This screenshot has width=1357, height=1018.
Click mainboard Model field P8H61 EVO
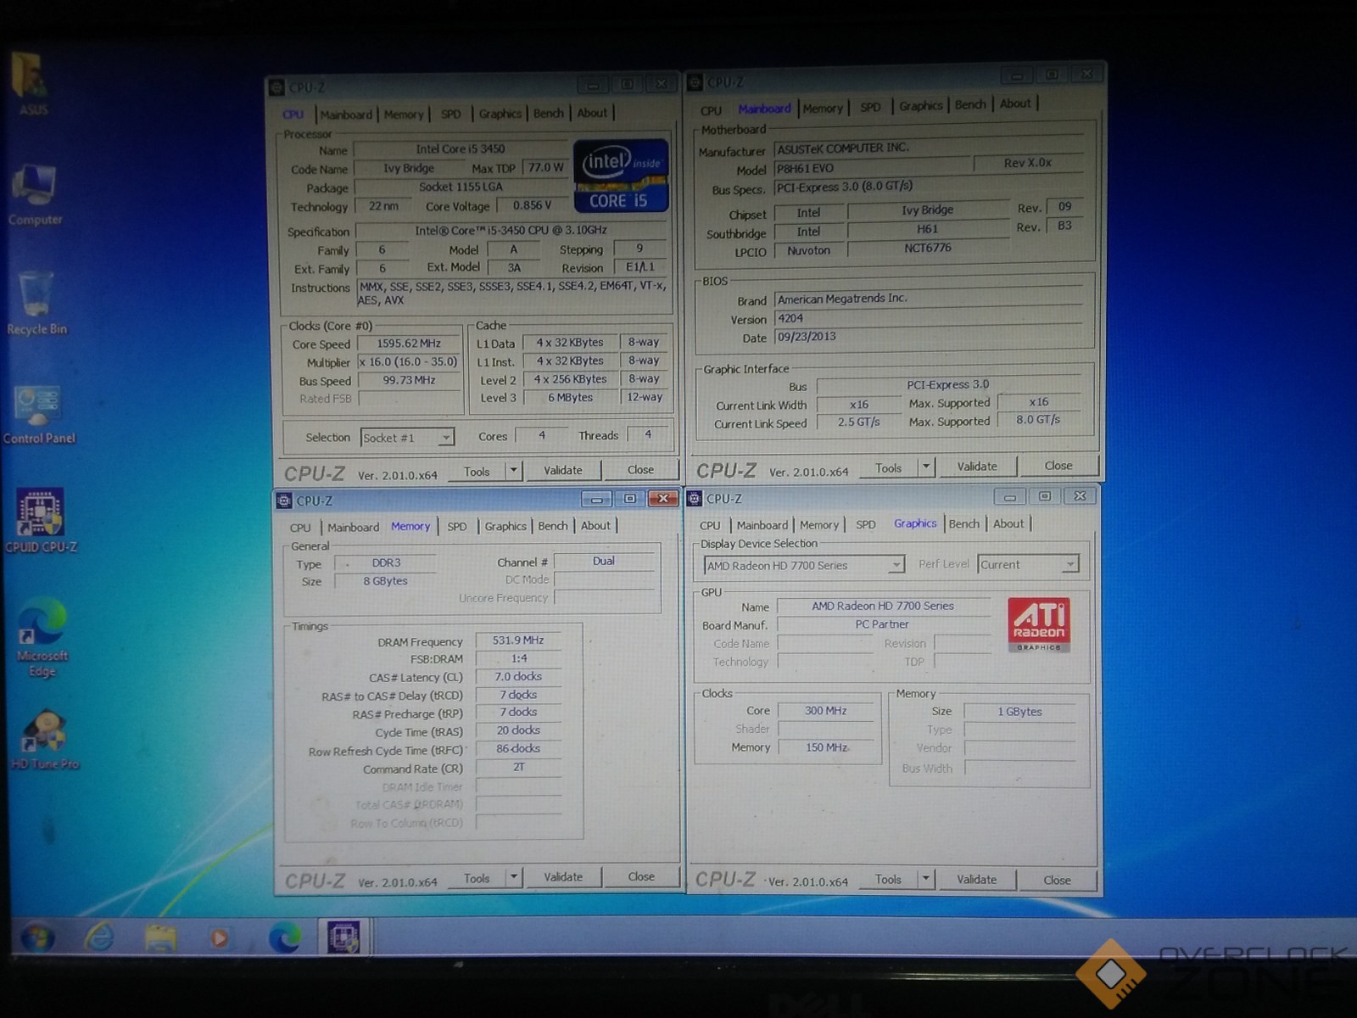click(872, 169)
